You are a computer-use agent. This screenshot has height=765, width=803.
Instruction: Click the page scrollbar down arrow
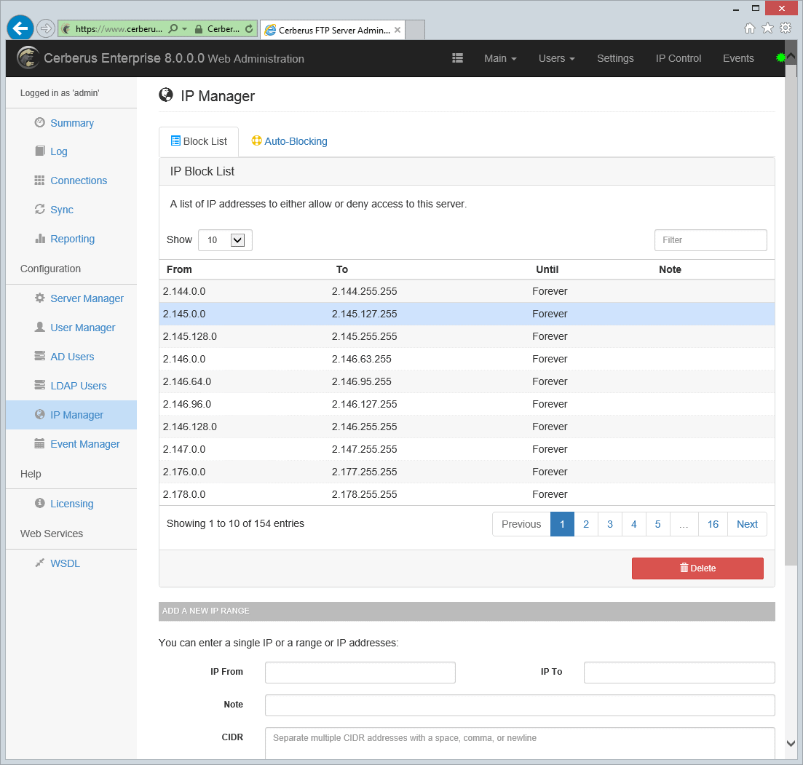[791, 743]
